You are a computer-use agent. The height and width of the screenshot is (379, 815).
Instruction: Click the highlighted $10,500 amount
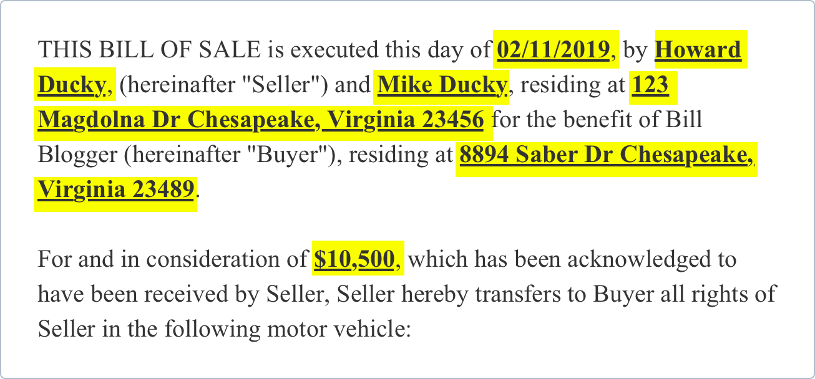[354, 259]
